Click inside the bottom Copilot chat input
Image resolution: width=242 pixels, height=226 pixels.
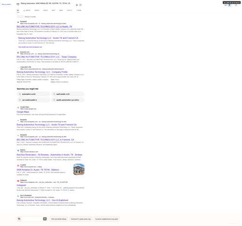pos(31,219)
